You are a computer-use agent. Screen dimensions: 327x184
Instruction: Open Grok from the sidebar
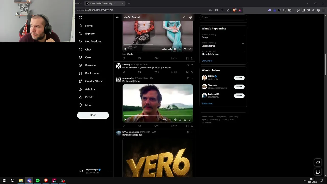pyautogui.click(x=85, y=57)
